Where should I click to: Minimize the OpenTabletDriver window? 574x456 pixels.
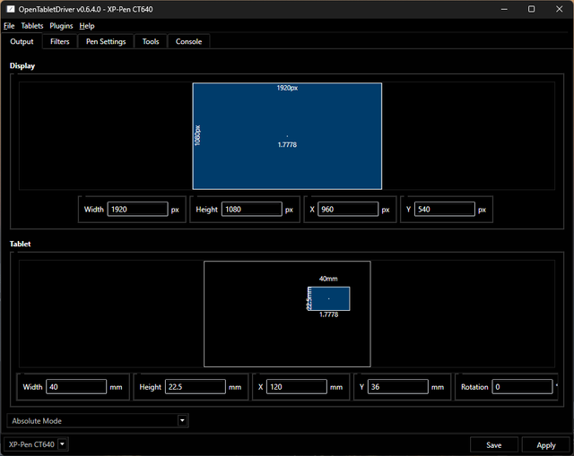[x=504, y=9]
